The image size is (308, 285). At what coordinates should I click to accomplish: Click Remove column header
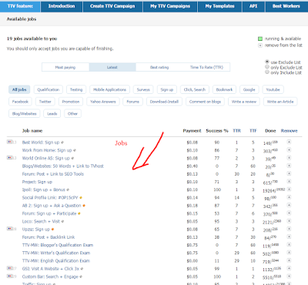pos(289,131)
